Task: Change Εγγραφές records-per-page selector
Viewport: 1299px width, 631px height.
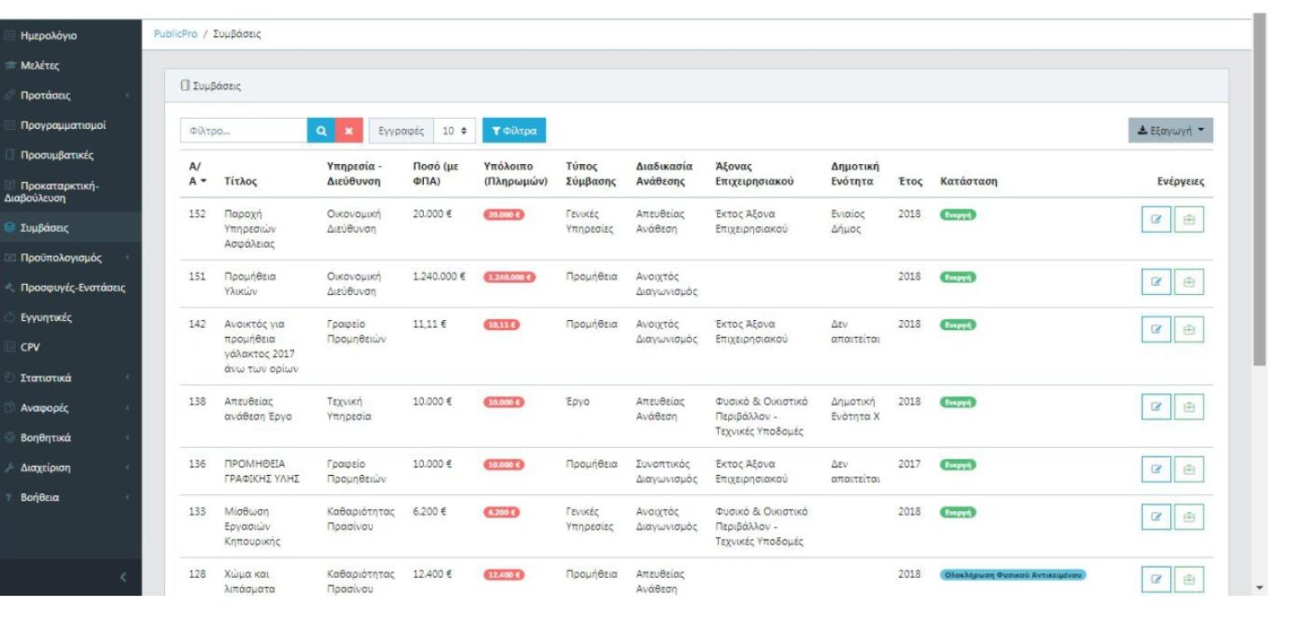Action: tap(454, 131)
